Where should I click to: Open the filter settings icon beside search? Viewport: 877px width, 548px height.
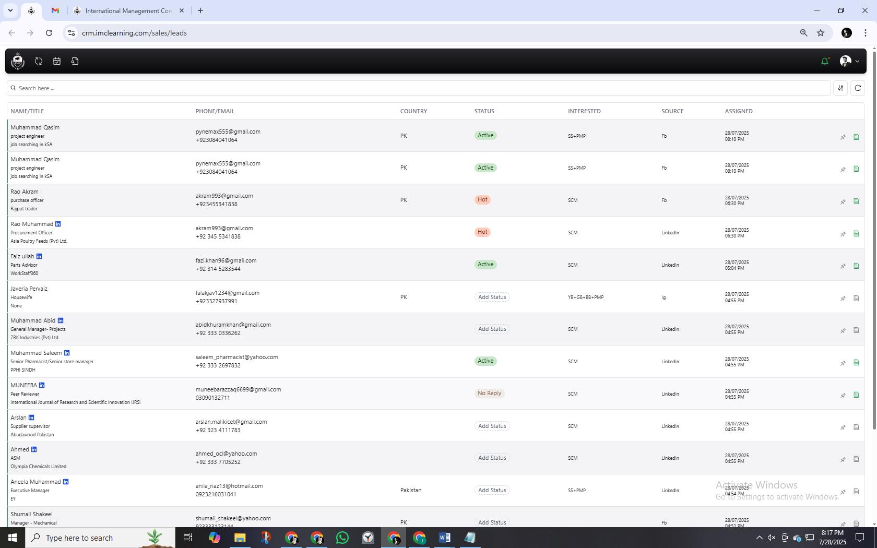840,88
